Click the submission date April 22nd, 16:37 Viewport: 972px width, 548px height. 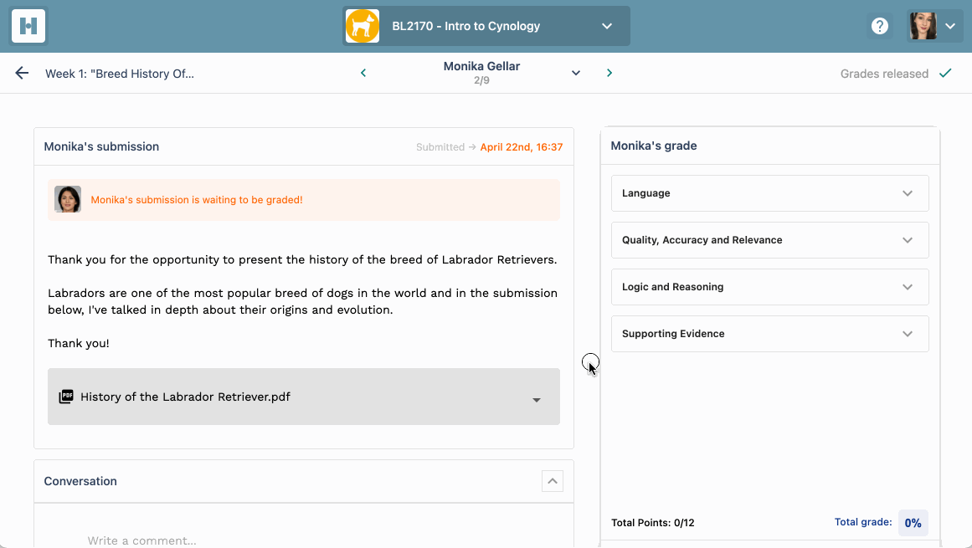522,146
